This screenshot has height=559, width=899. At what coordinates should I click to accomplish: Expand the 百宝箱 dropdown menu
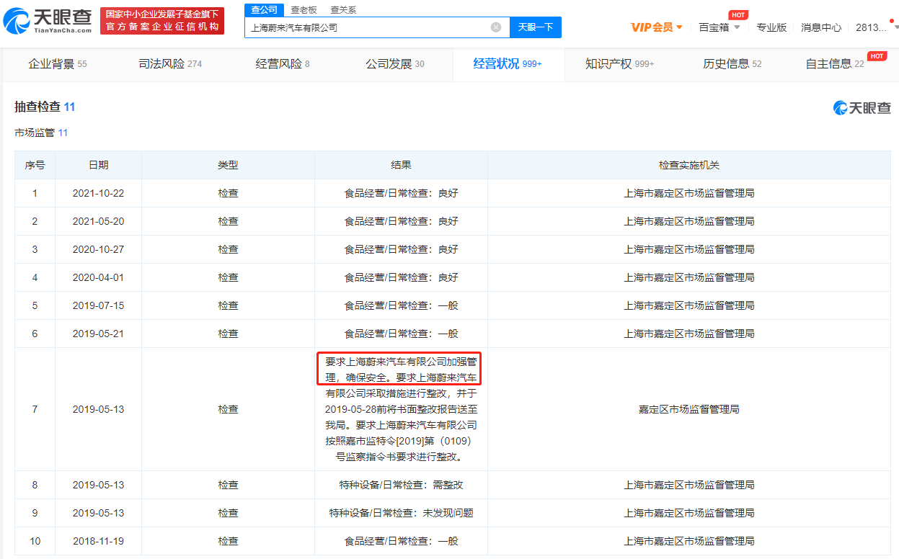(719, 27)
